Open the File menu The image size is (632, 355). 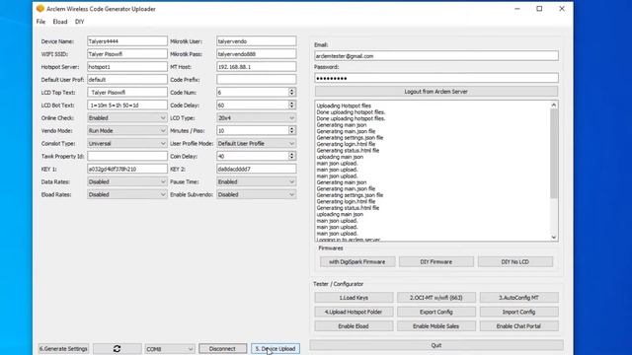(x=40, y=22)
